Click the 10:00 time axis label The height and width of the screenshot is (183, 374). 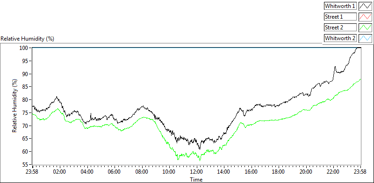(x=169, y=171)
